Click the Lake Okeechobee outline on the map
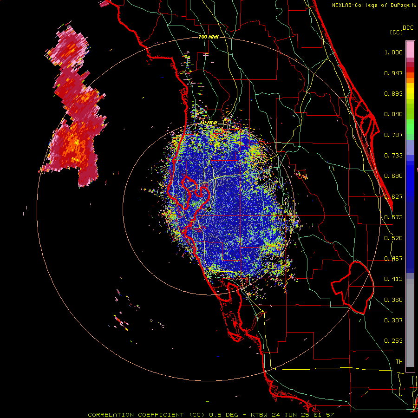Screen dimensions: 418x418 point(353,287)
